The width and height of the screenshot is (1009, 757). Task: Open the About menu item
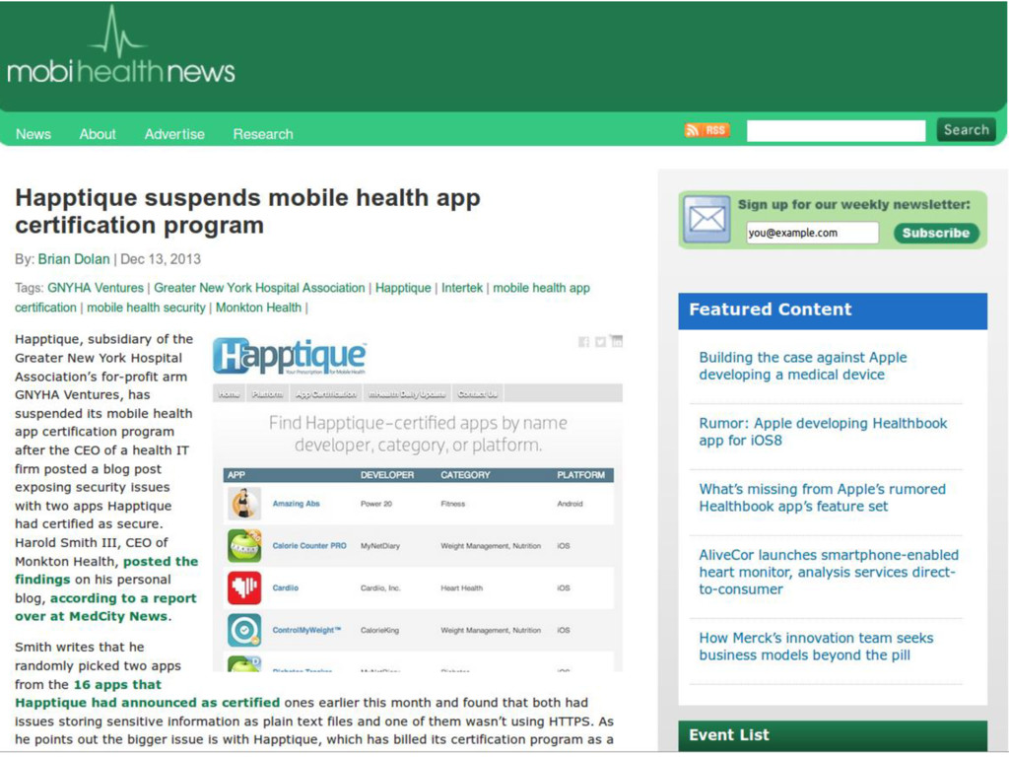click(x=98, y=134)
